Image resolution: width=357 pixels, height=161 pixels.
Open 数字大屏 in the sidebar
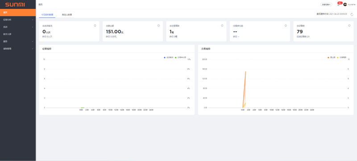[x=18, y=34]
